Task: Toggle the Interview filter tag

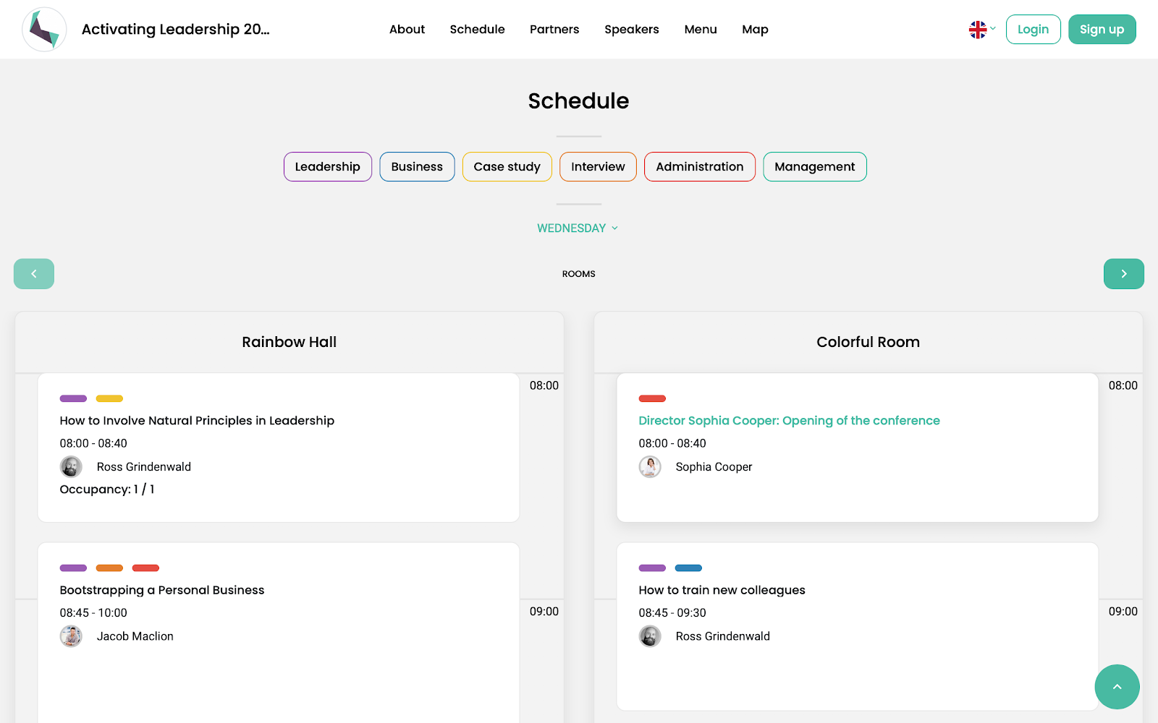Action: click(598, 167)
